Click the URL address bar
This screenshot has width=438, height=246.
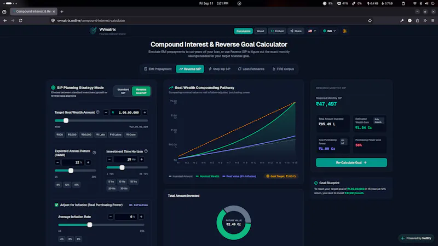(x=211, y=20)
